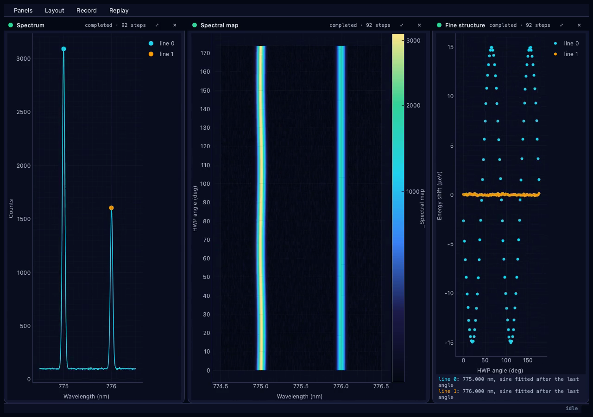This screenshot has width=593, height=417.
Task: Click the 'Counts' axis label in Spectrum
Action: [x=11, y=208]
